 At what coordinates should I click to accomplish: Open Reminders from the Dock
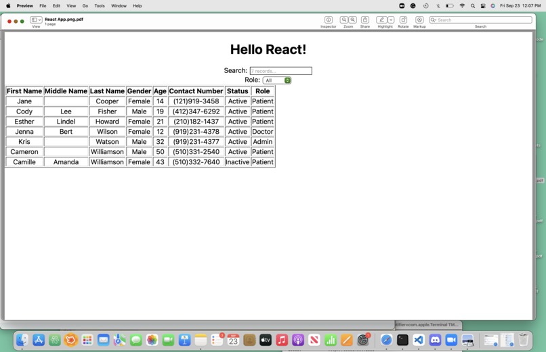click(217, 340)
